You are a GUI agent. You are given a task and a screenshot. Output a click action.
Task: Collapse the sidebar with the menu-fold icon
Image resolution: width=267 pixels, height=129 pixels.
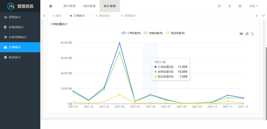pyautogui.click(x=51, y=6)
